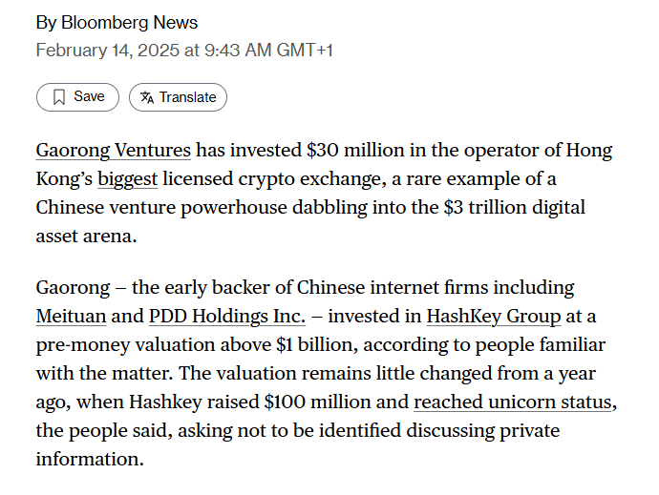The width and height of the screenshot is (659, 495).
Task: Translate the article via Translate label
Action: click(x=187, y=97)
